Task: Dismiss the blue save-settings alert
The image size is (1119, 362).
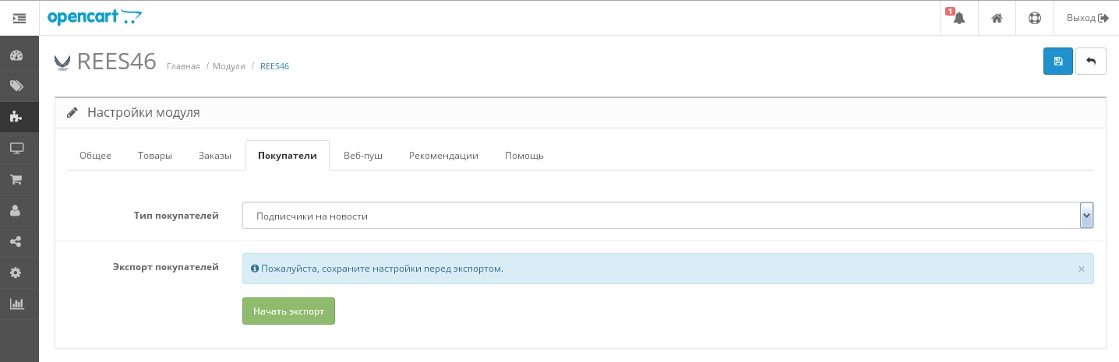Action: (1081, 269)
